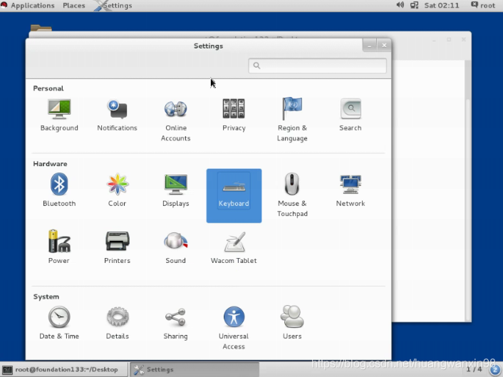Click the volume icon in top bar
This screenshot has width=503, height=377.
pyautogui.click(x=400, y=5)
